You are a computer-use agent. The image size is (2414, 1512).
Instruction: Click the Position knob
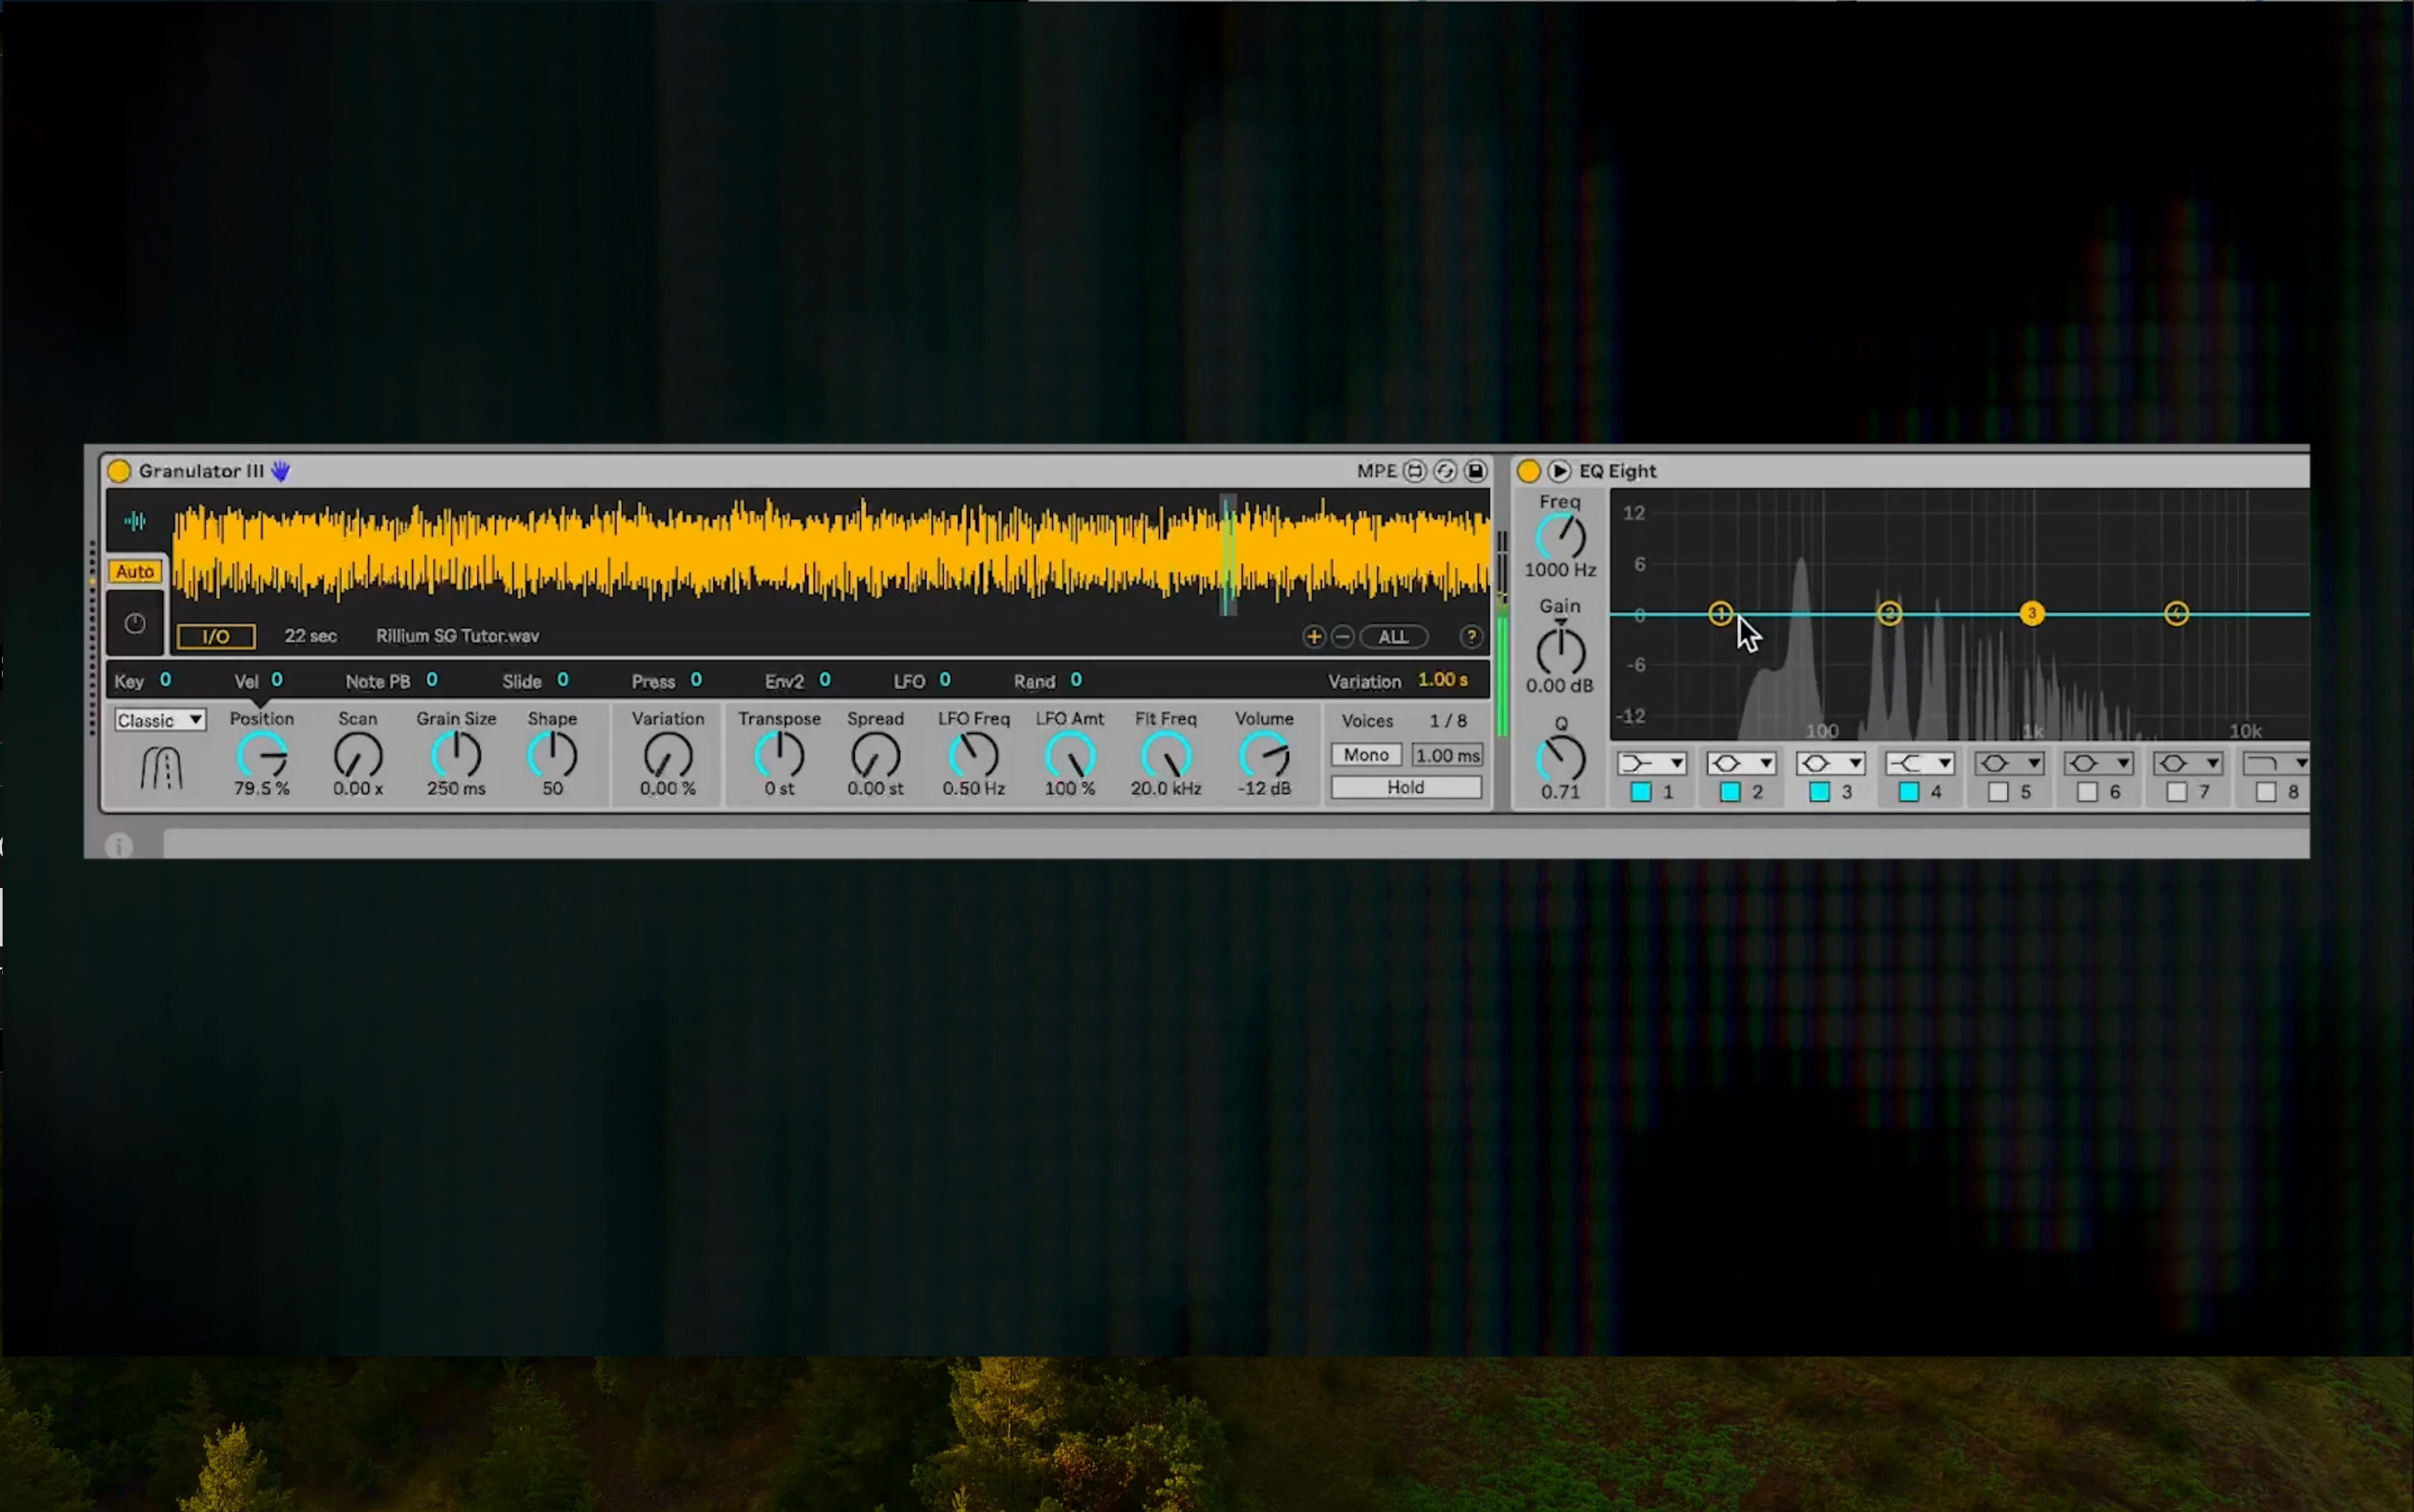(x=262, y=757)
